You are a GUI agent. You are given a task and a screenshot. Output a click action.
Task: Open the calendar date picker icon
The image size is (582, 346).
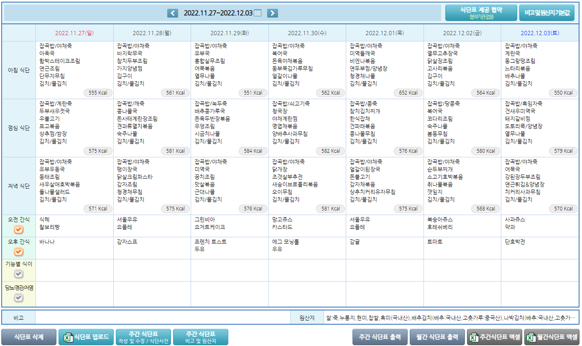click(x=258, y=13)
